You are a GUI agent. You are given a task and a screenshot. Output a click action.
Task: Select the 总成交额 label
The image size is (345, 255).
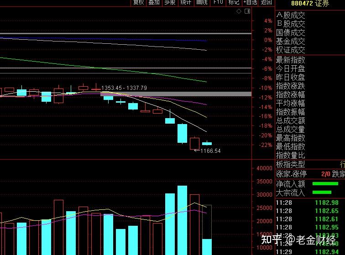(290, 120)
